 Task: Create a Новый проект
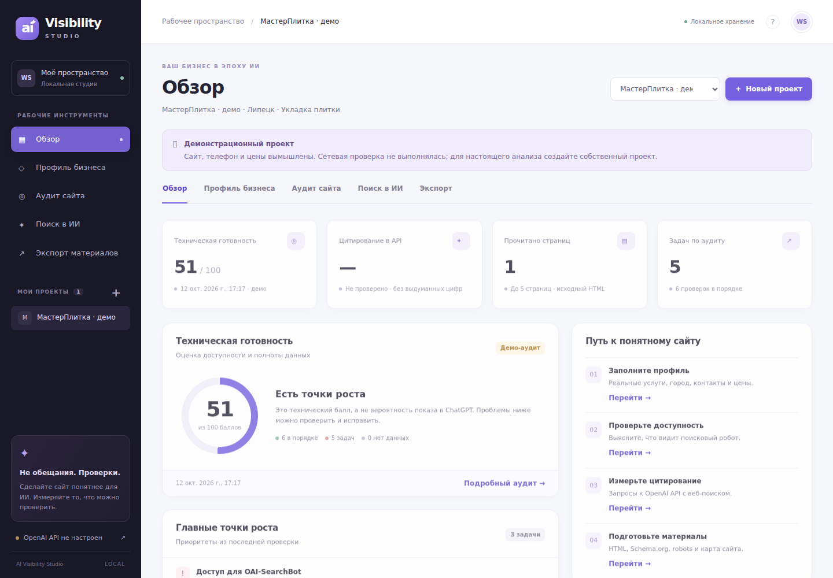(769, 89)
